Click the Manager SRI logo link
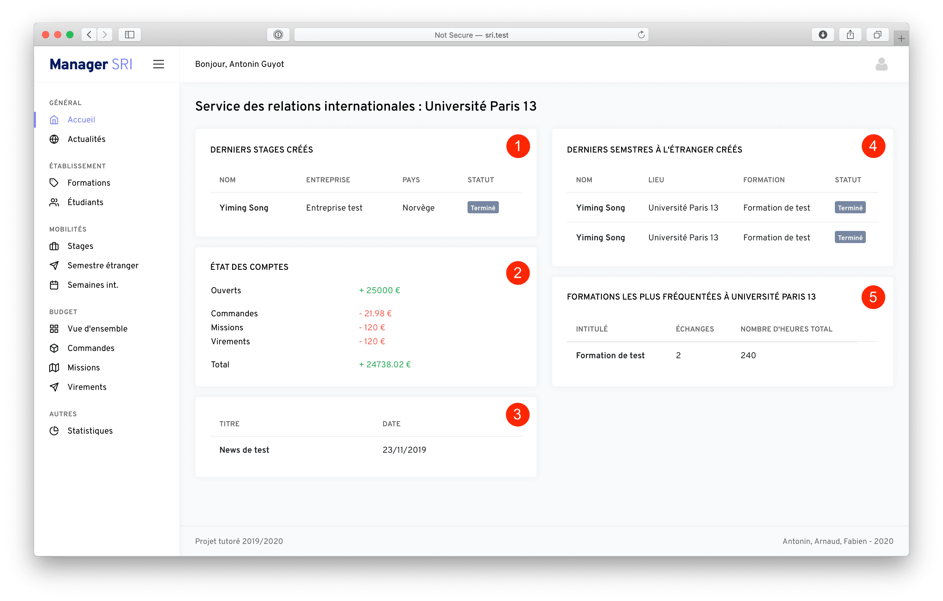Viewport: 943px width, 601px height. pos(91,64)
